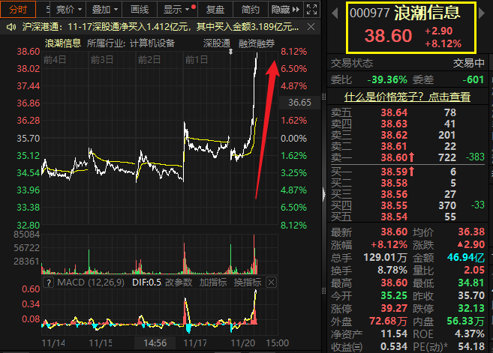
Task: Click the 复盘 toolbar button
Action: (215, 10)
